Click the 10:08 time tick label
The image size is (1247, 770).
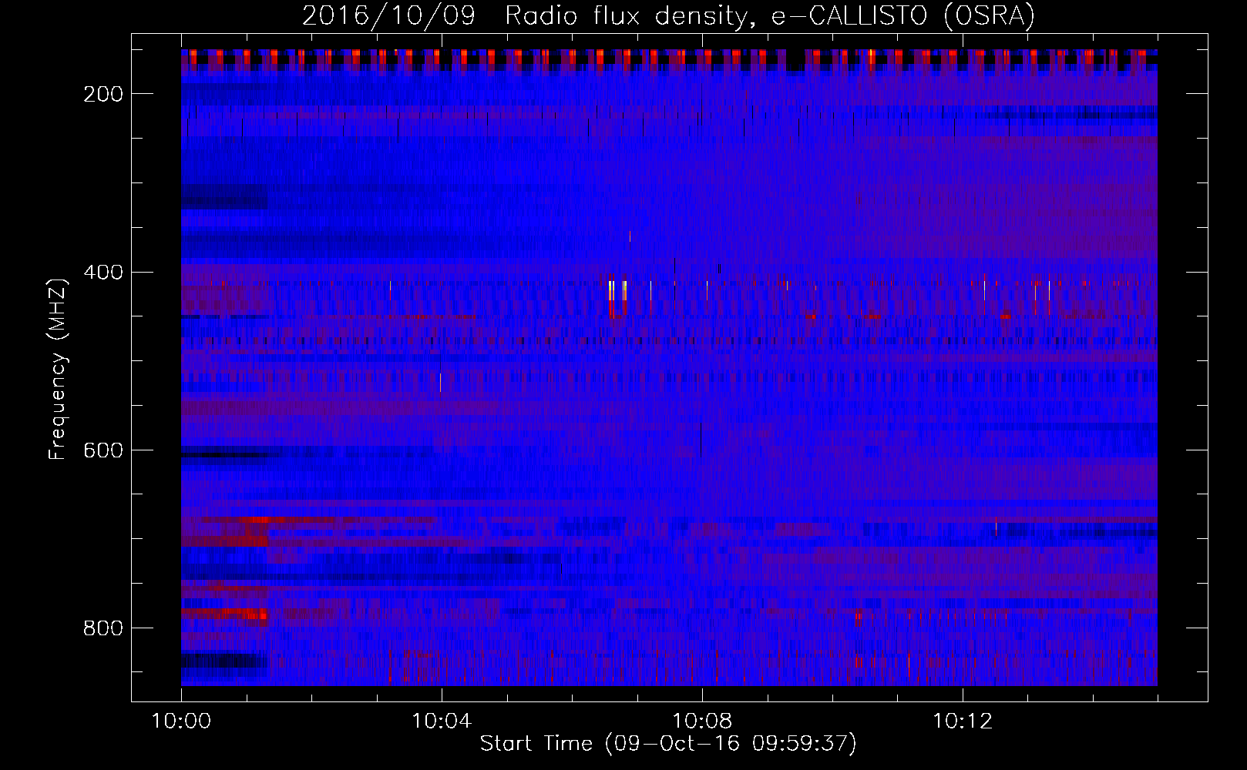pyautogui.click(x=702, y=721)
